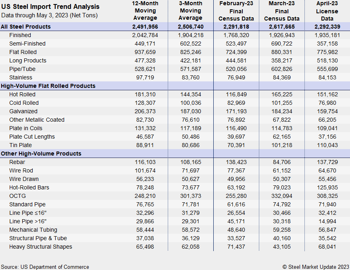
Task: Click the April-23 License Data header
Action: 327,11
